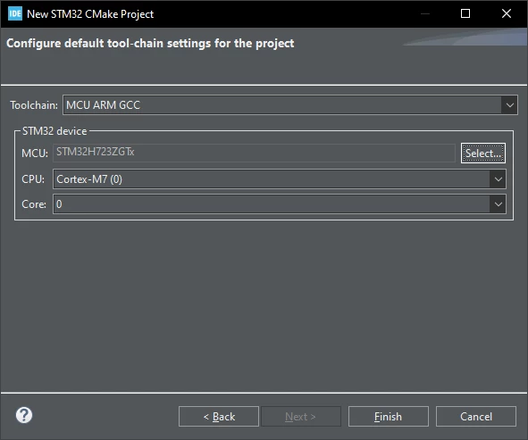The image size is (528, 440).
Task: Cancel the project wizard
Action: 476,417
